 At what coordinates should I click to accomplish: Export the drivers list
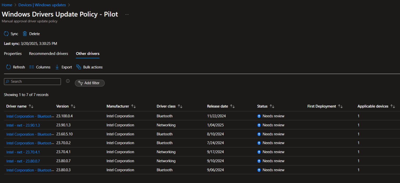click(x=63, y=67)
